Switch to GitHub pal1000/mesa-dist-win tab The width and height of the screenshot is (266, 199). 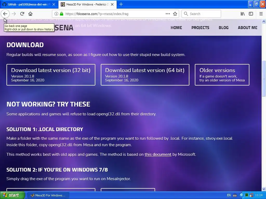(29, 4)
